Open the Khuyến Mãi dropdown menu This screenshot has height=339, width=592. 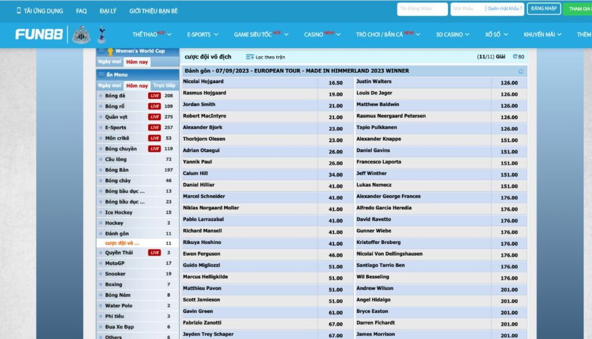tap(542, 34)
